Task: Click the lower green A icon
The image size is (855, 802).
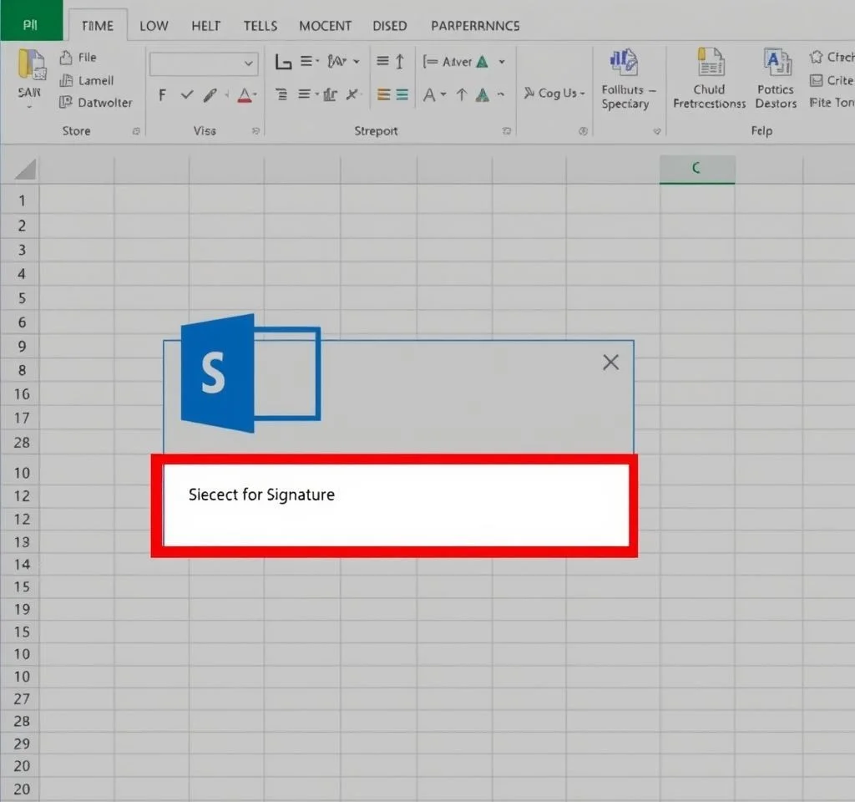Action: 482,95
